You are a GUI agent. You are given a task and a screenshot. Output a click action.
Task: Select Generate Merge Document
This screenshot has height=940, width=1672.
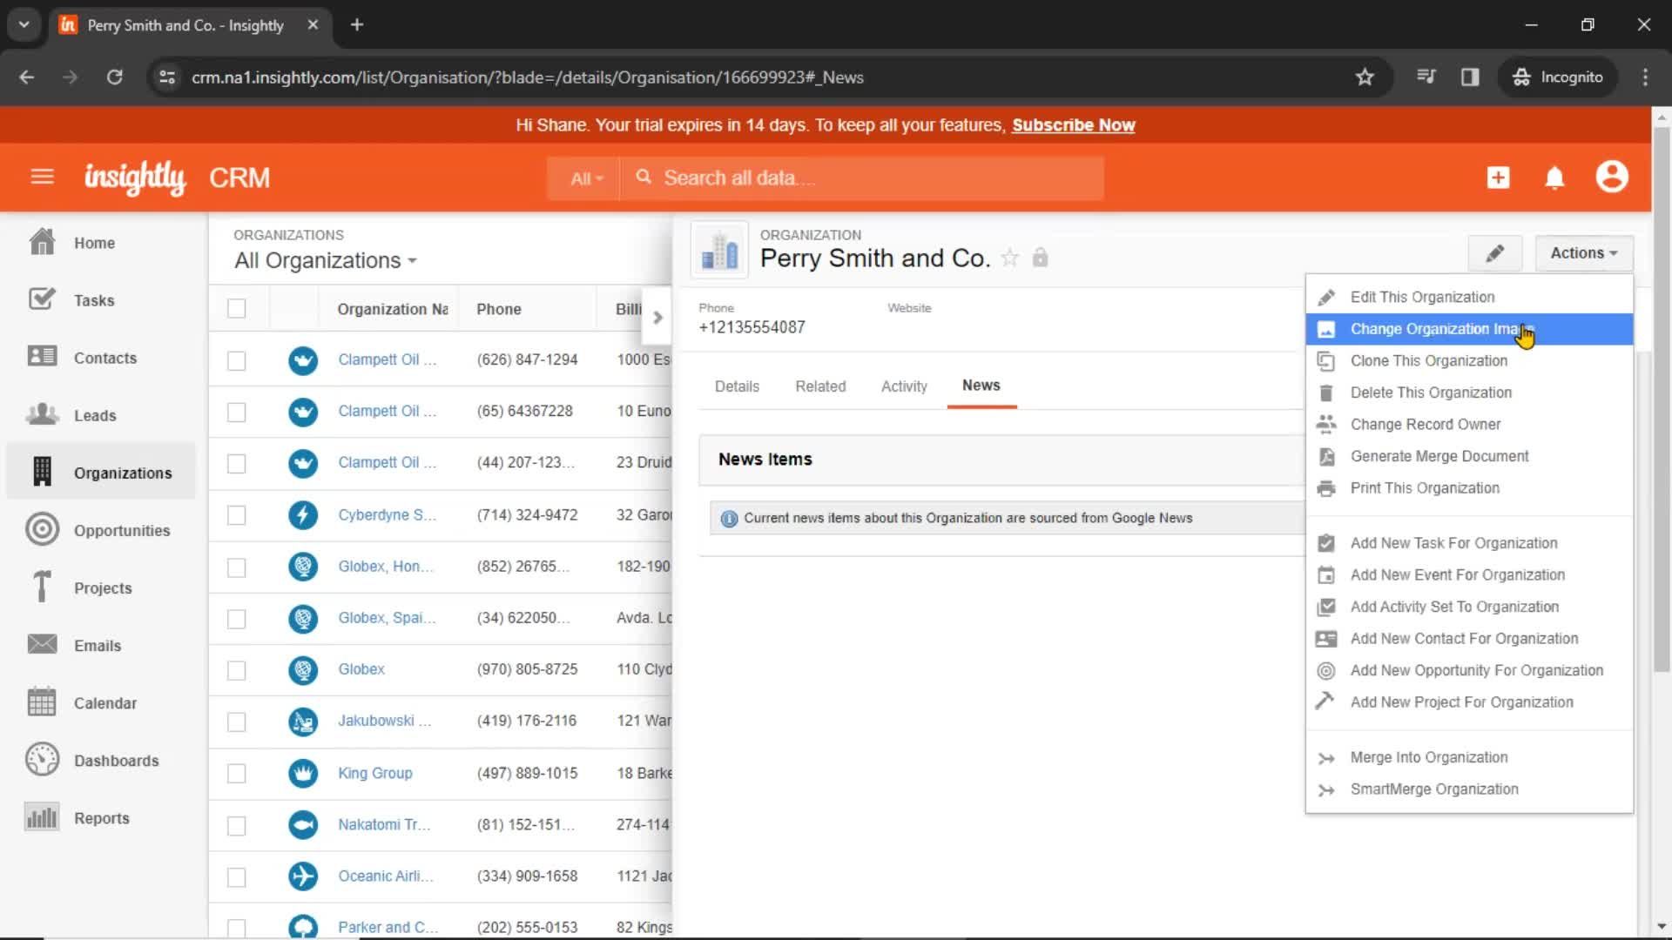tap(1469, 456)
